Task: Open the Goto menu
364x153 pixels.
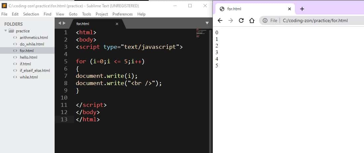Action: (x=73, y=14)
